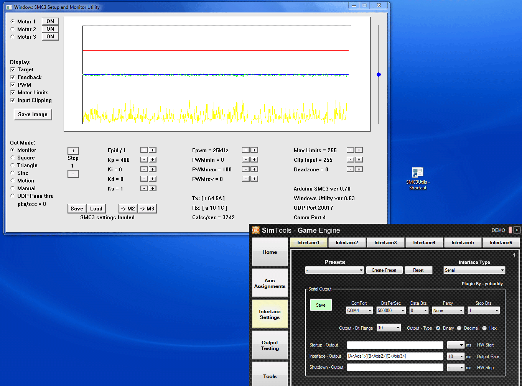522x386 pixels.
Task: Select Hex output type in SimTools
Action: tap(484, 328)
